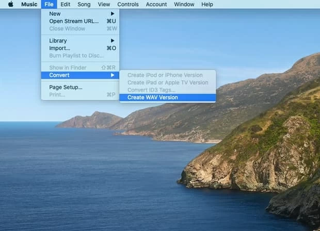
Task: Open the Music app menu
Action: [29, 4]
